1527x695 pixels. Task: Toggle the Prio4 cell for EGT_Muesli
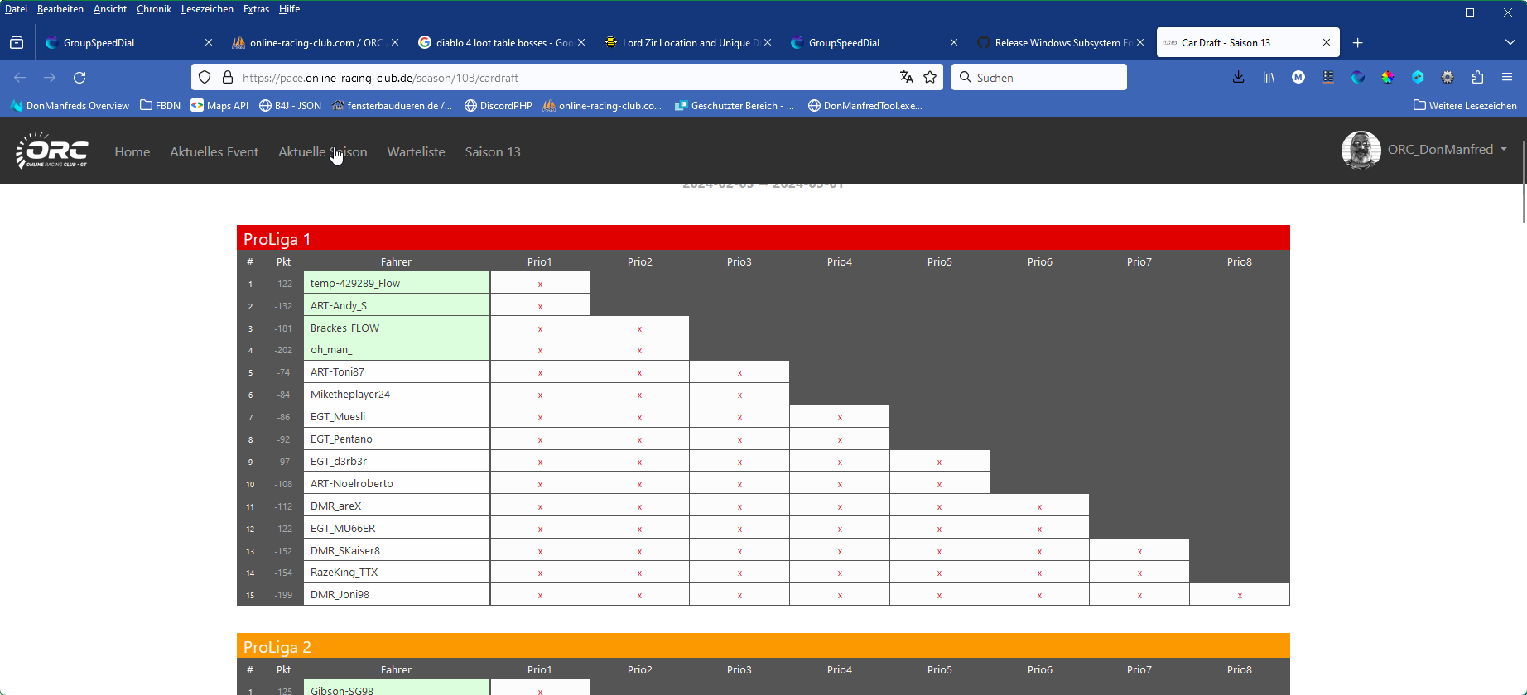click(839, 417)
